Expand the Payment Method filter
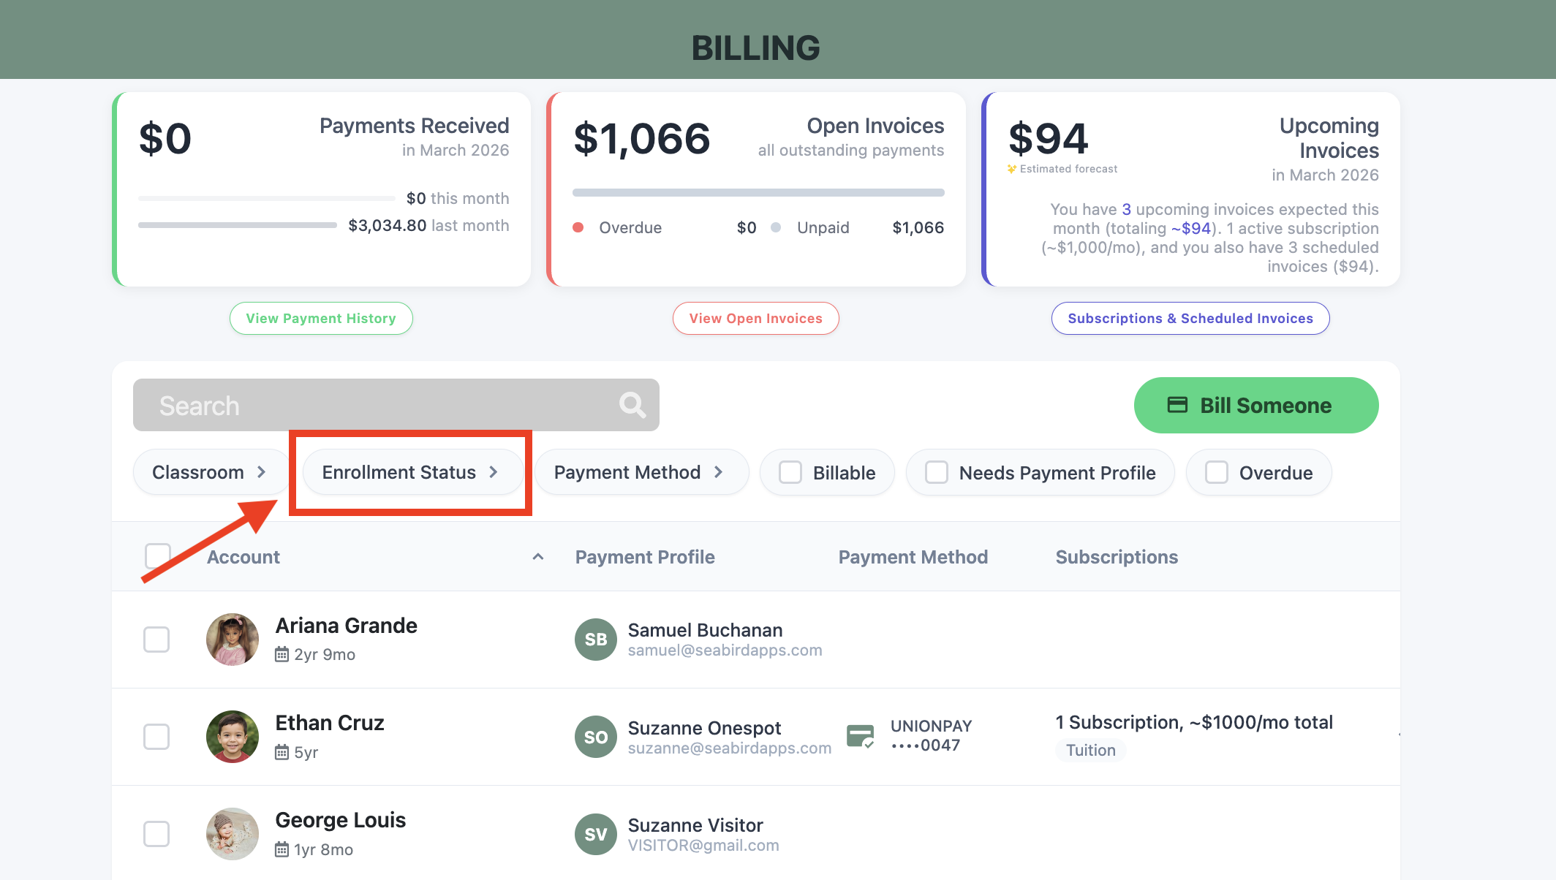 [639, 472]
